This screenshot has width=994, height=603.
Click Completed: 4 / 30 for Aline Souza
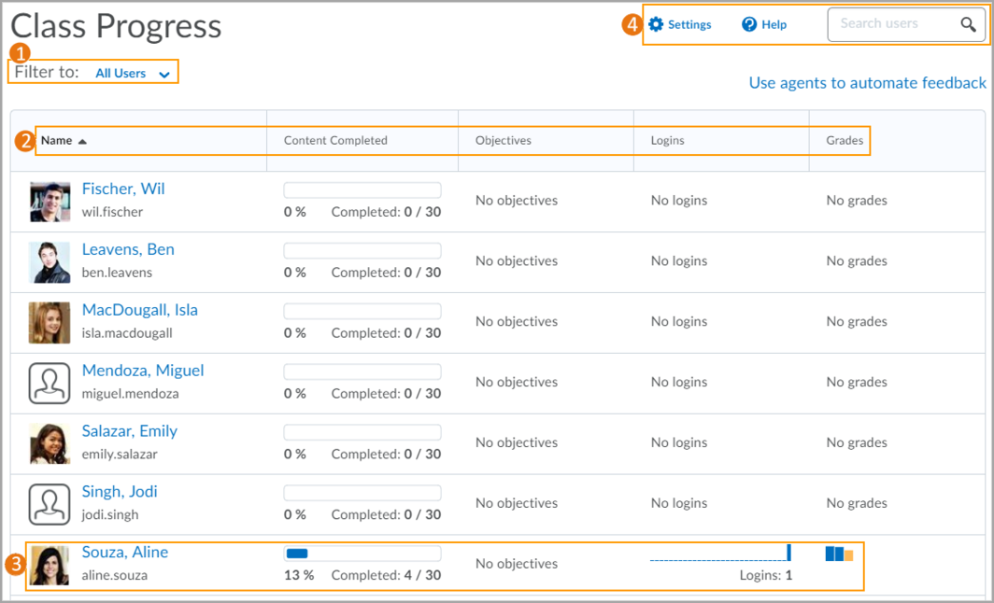(x=386, y=575)
